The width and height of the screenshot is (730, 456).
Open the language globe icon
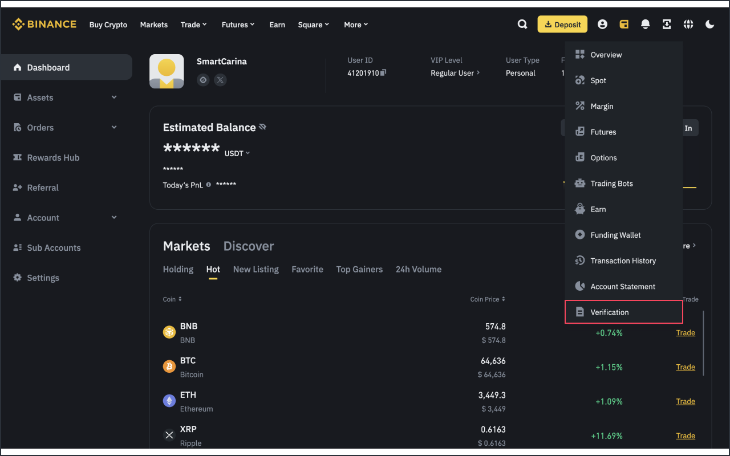click(x=688, y=25)
